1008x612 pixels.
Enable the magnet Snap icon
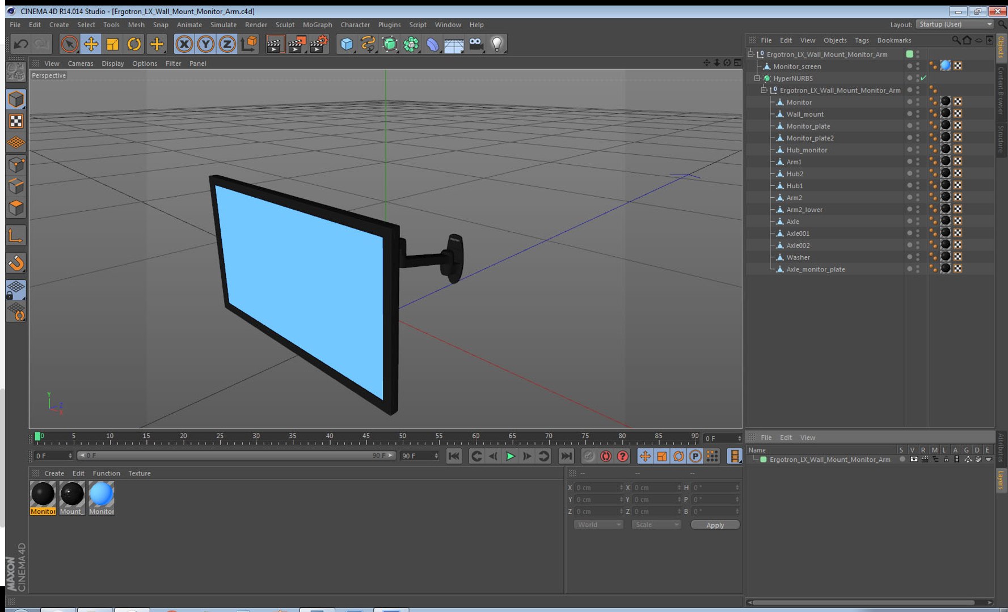click(16, 263)
